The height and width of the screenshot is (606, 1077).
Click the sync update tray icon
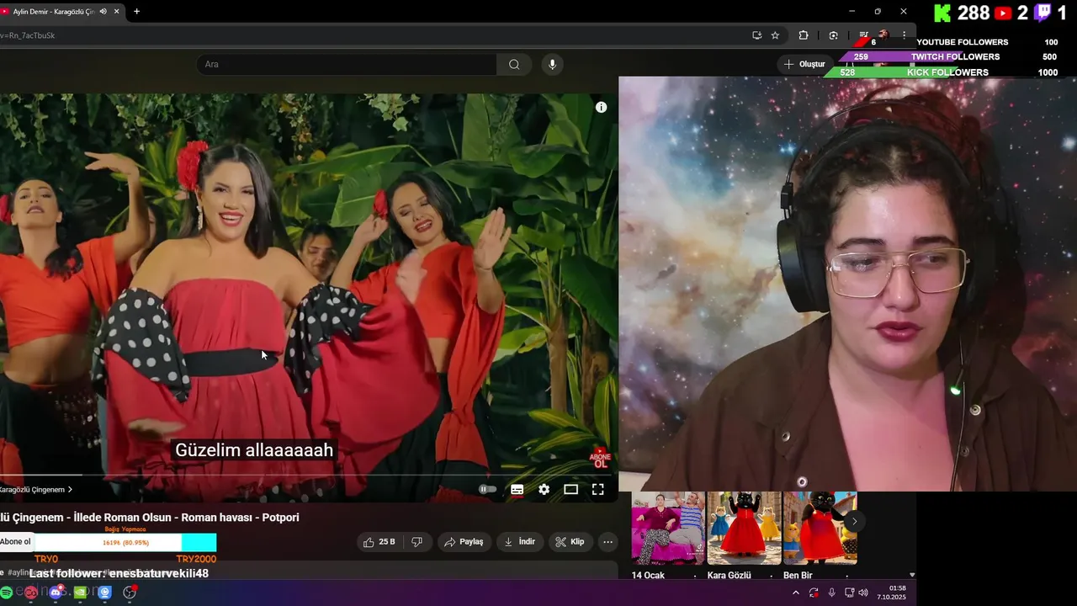pyautogui.click(x=814, y=593)
